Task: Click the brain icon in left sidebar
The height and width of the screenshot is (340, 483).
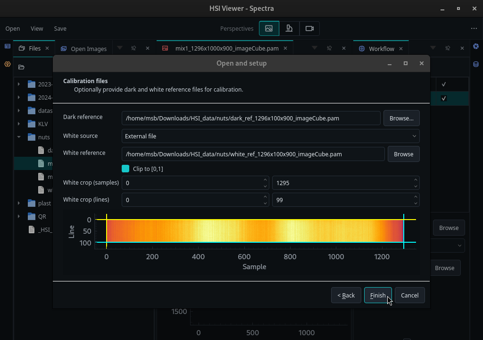Action: (8, 64)
